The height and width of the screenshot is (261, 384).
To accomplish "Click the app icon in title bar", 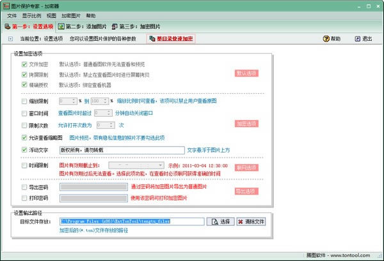I will coord(6,6).
